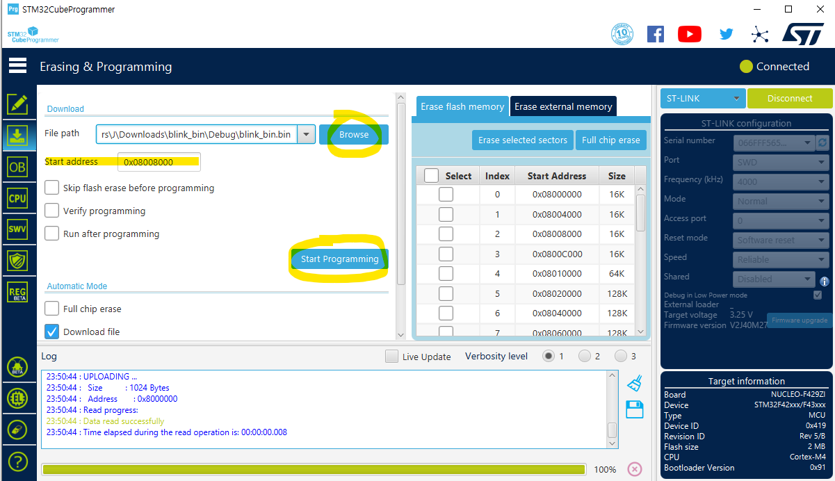Open the round icon above help

pyautogui.click(x=17, y=430)
